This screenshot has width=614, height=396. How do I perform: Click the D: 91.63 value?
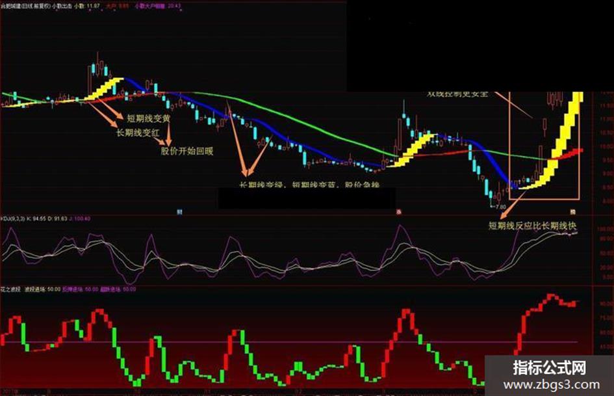click(58, 218)
